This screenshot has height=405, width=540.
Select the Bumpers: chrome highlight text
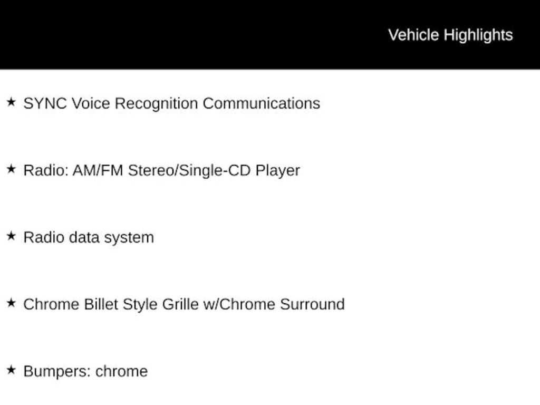click(x=85, y=371)
